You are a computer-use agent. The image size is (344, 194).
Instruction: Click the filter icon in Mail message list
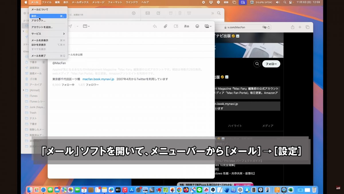134,13
